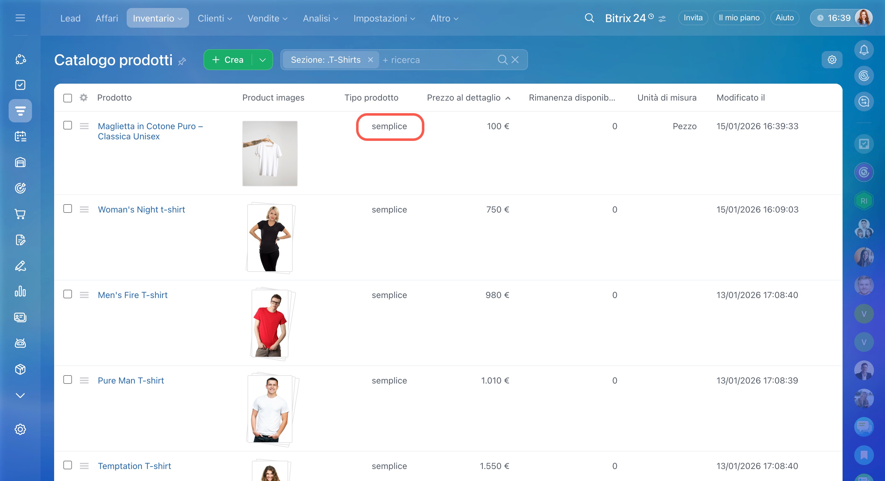This screenshot has width=885, height=481.
Task: Click the notifications bell icon
Action: pyautogui.click(x=864, y=50)
